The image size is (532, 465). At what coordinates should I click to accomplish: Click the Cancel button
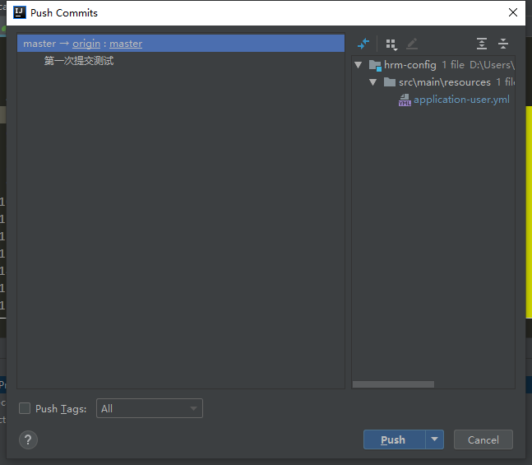[x=483, y=439]
